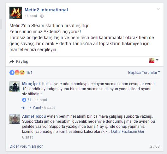The image size is (167, 154).
Task: Expand the 7 Yanıt replies
Action: pos(35,108)
